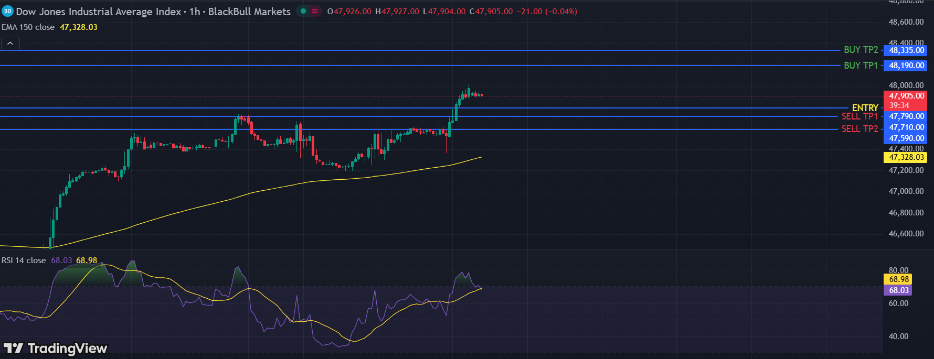Open the TradingView logo in the corner
This screenshot has height=359, width=934.
pos(55,349)
